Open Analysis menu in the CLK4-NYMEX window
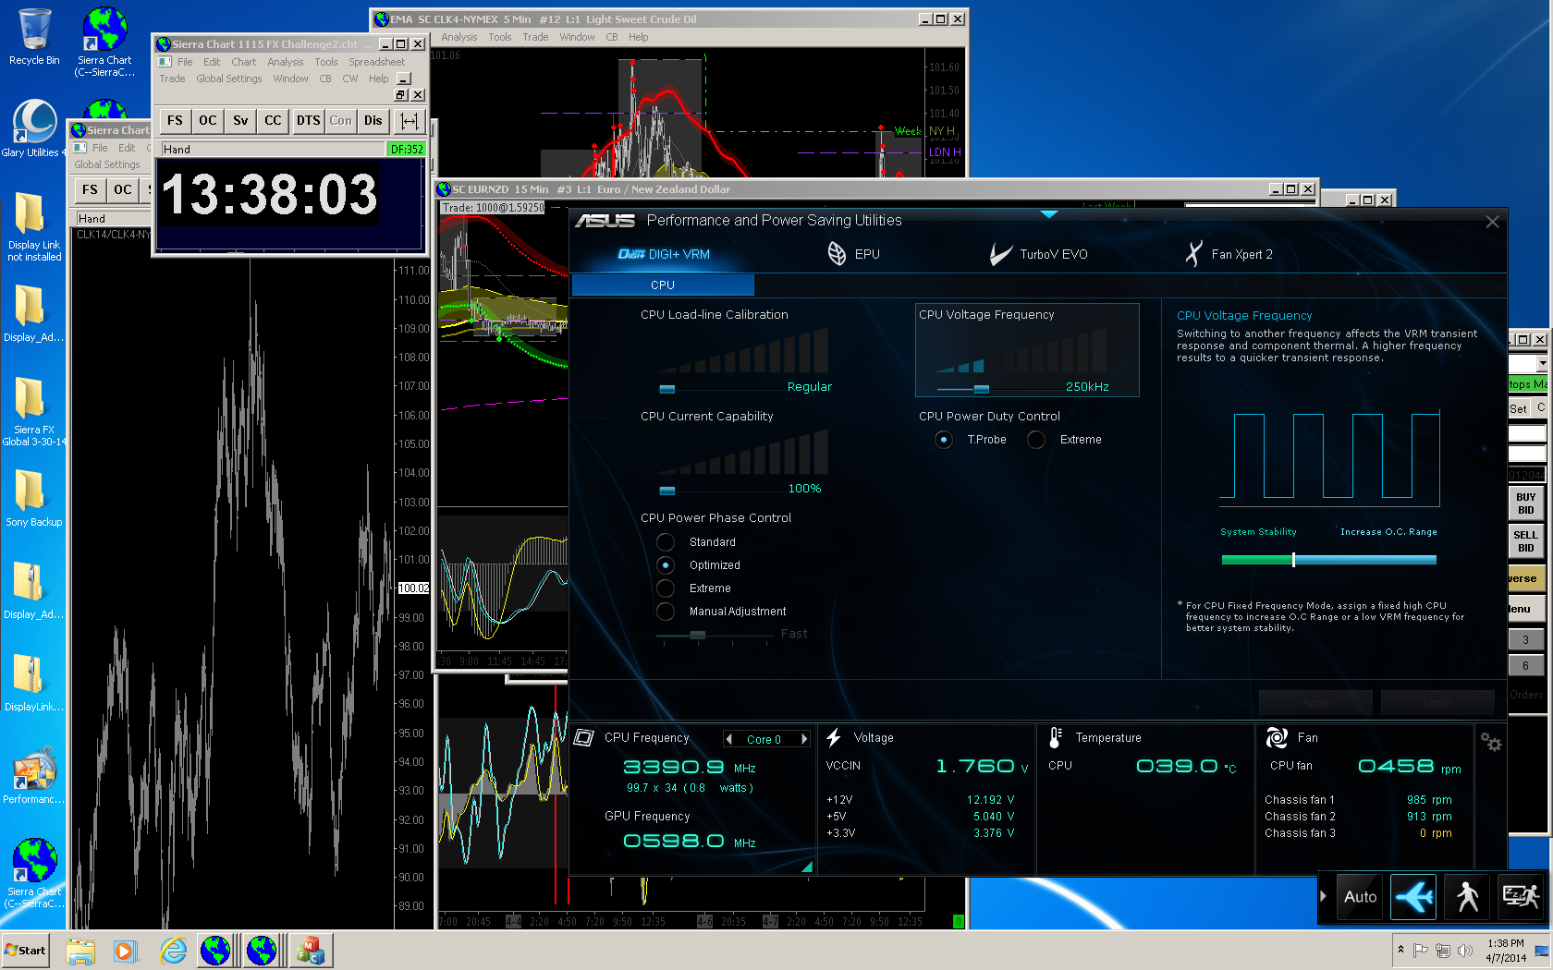The width and height of the screenshot is (1553, 970). pyautogui.click(x=459, y=37)
